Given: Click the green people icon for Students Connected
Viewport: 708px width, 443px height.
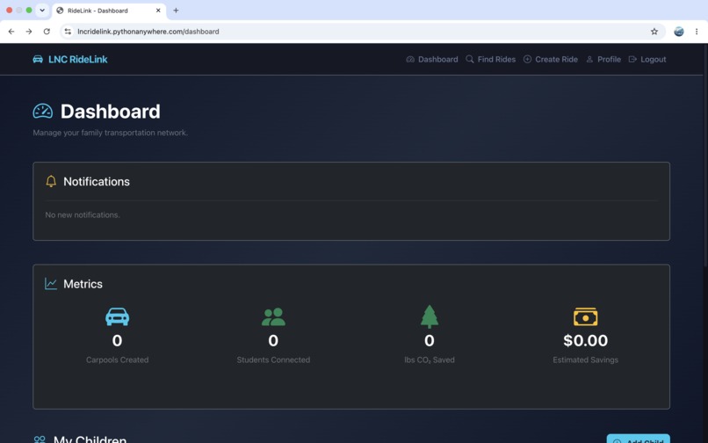Looking at the screenshot, I should point(273,317).
